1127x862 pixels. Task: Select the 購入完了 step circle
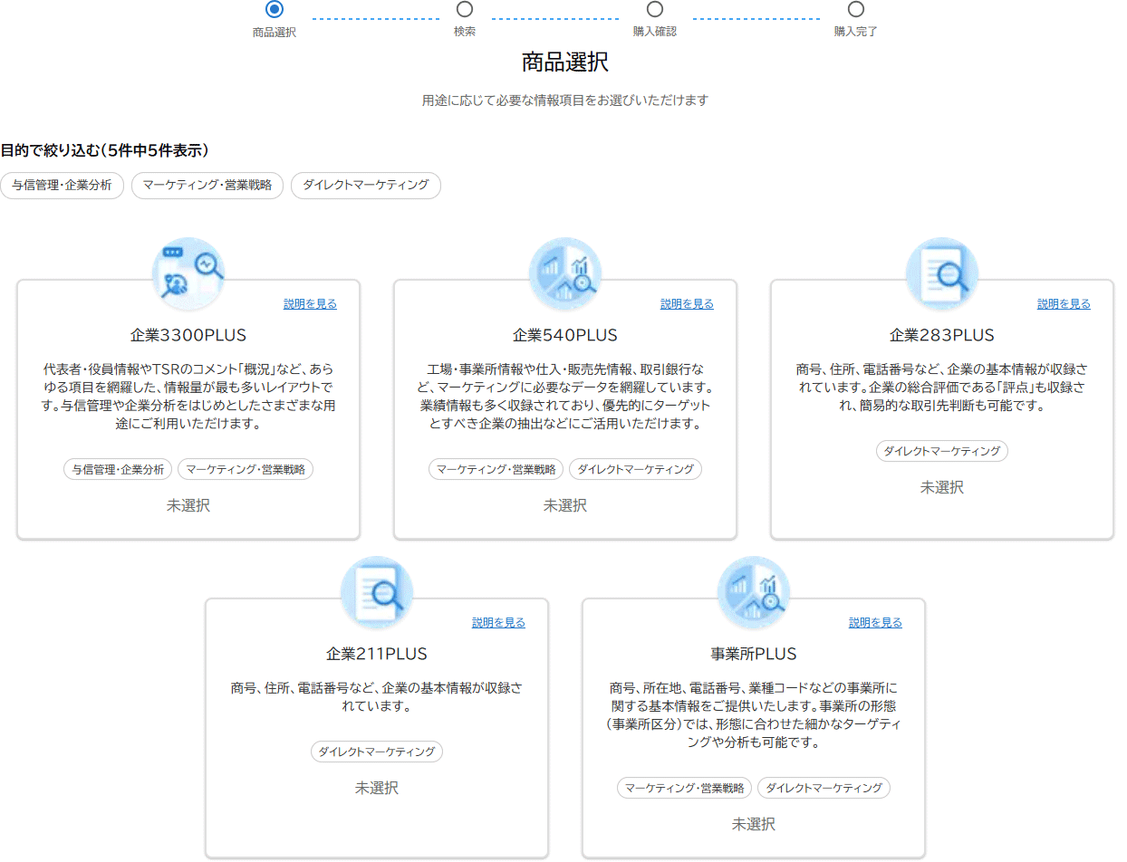click(x=856, y=9)
